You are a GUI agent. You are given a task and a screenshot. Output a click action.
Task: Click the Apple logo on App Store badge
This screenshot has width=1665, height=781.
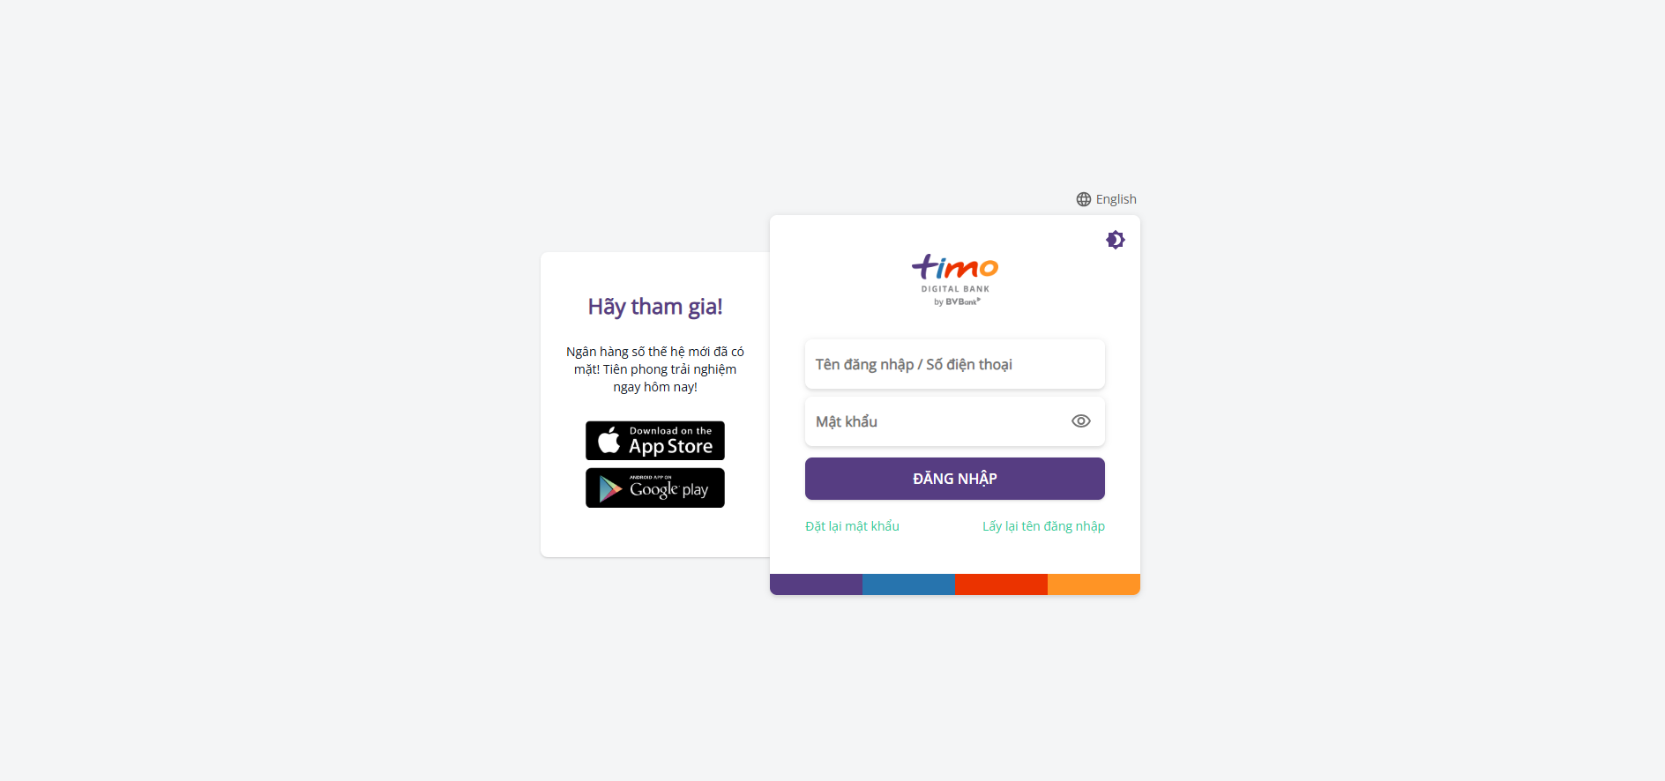(x=609, y=440)
